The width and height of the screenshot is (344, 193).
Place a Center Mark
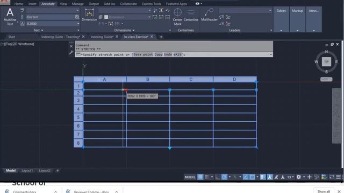(x=177, y=17)
